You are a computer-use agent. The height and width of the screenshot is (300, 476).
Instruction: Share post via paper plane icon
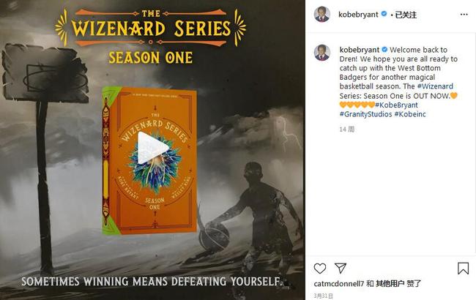click(341, 268)
